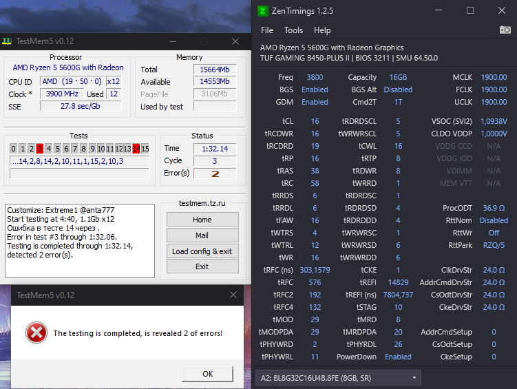The height and width of the screenshot is (389, 517).
Task: Click the FCLK 1900.00 value
Action: (x=494, y=90)
